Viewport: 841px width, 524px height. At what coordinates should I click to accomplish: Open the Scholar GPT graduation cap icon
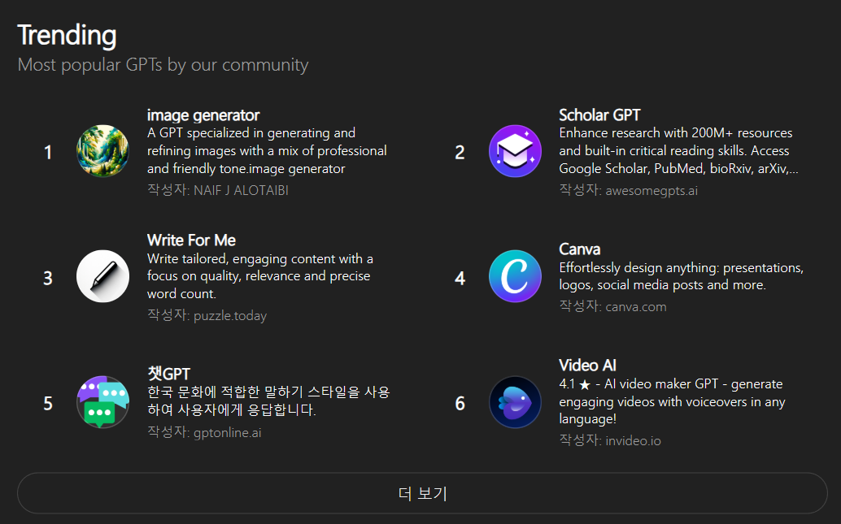[x=515, y=151]
